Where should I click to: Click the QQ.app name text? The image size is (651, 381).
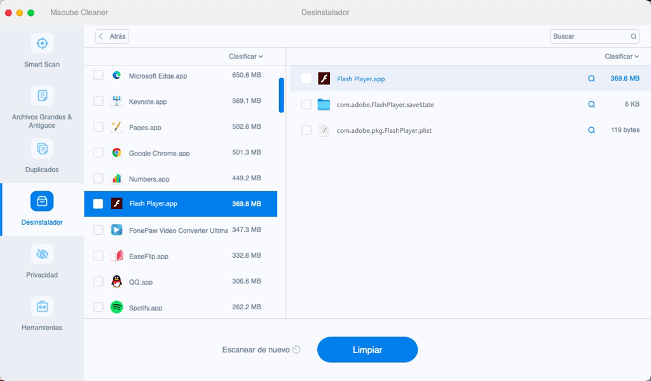tap(140, 282)
